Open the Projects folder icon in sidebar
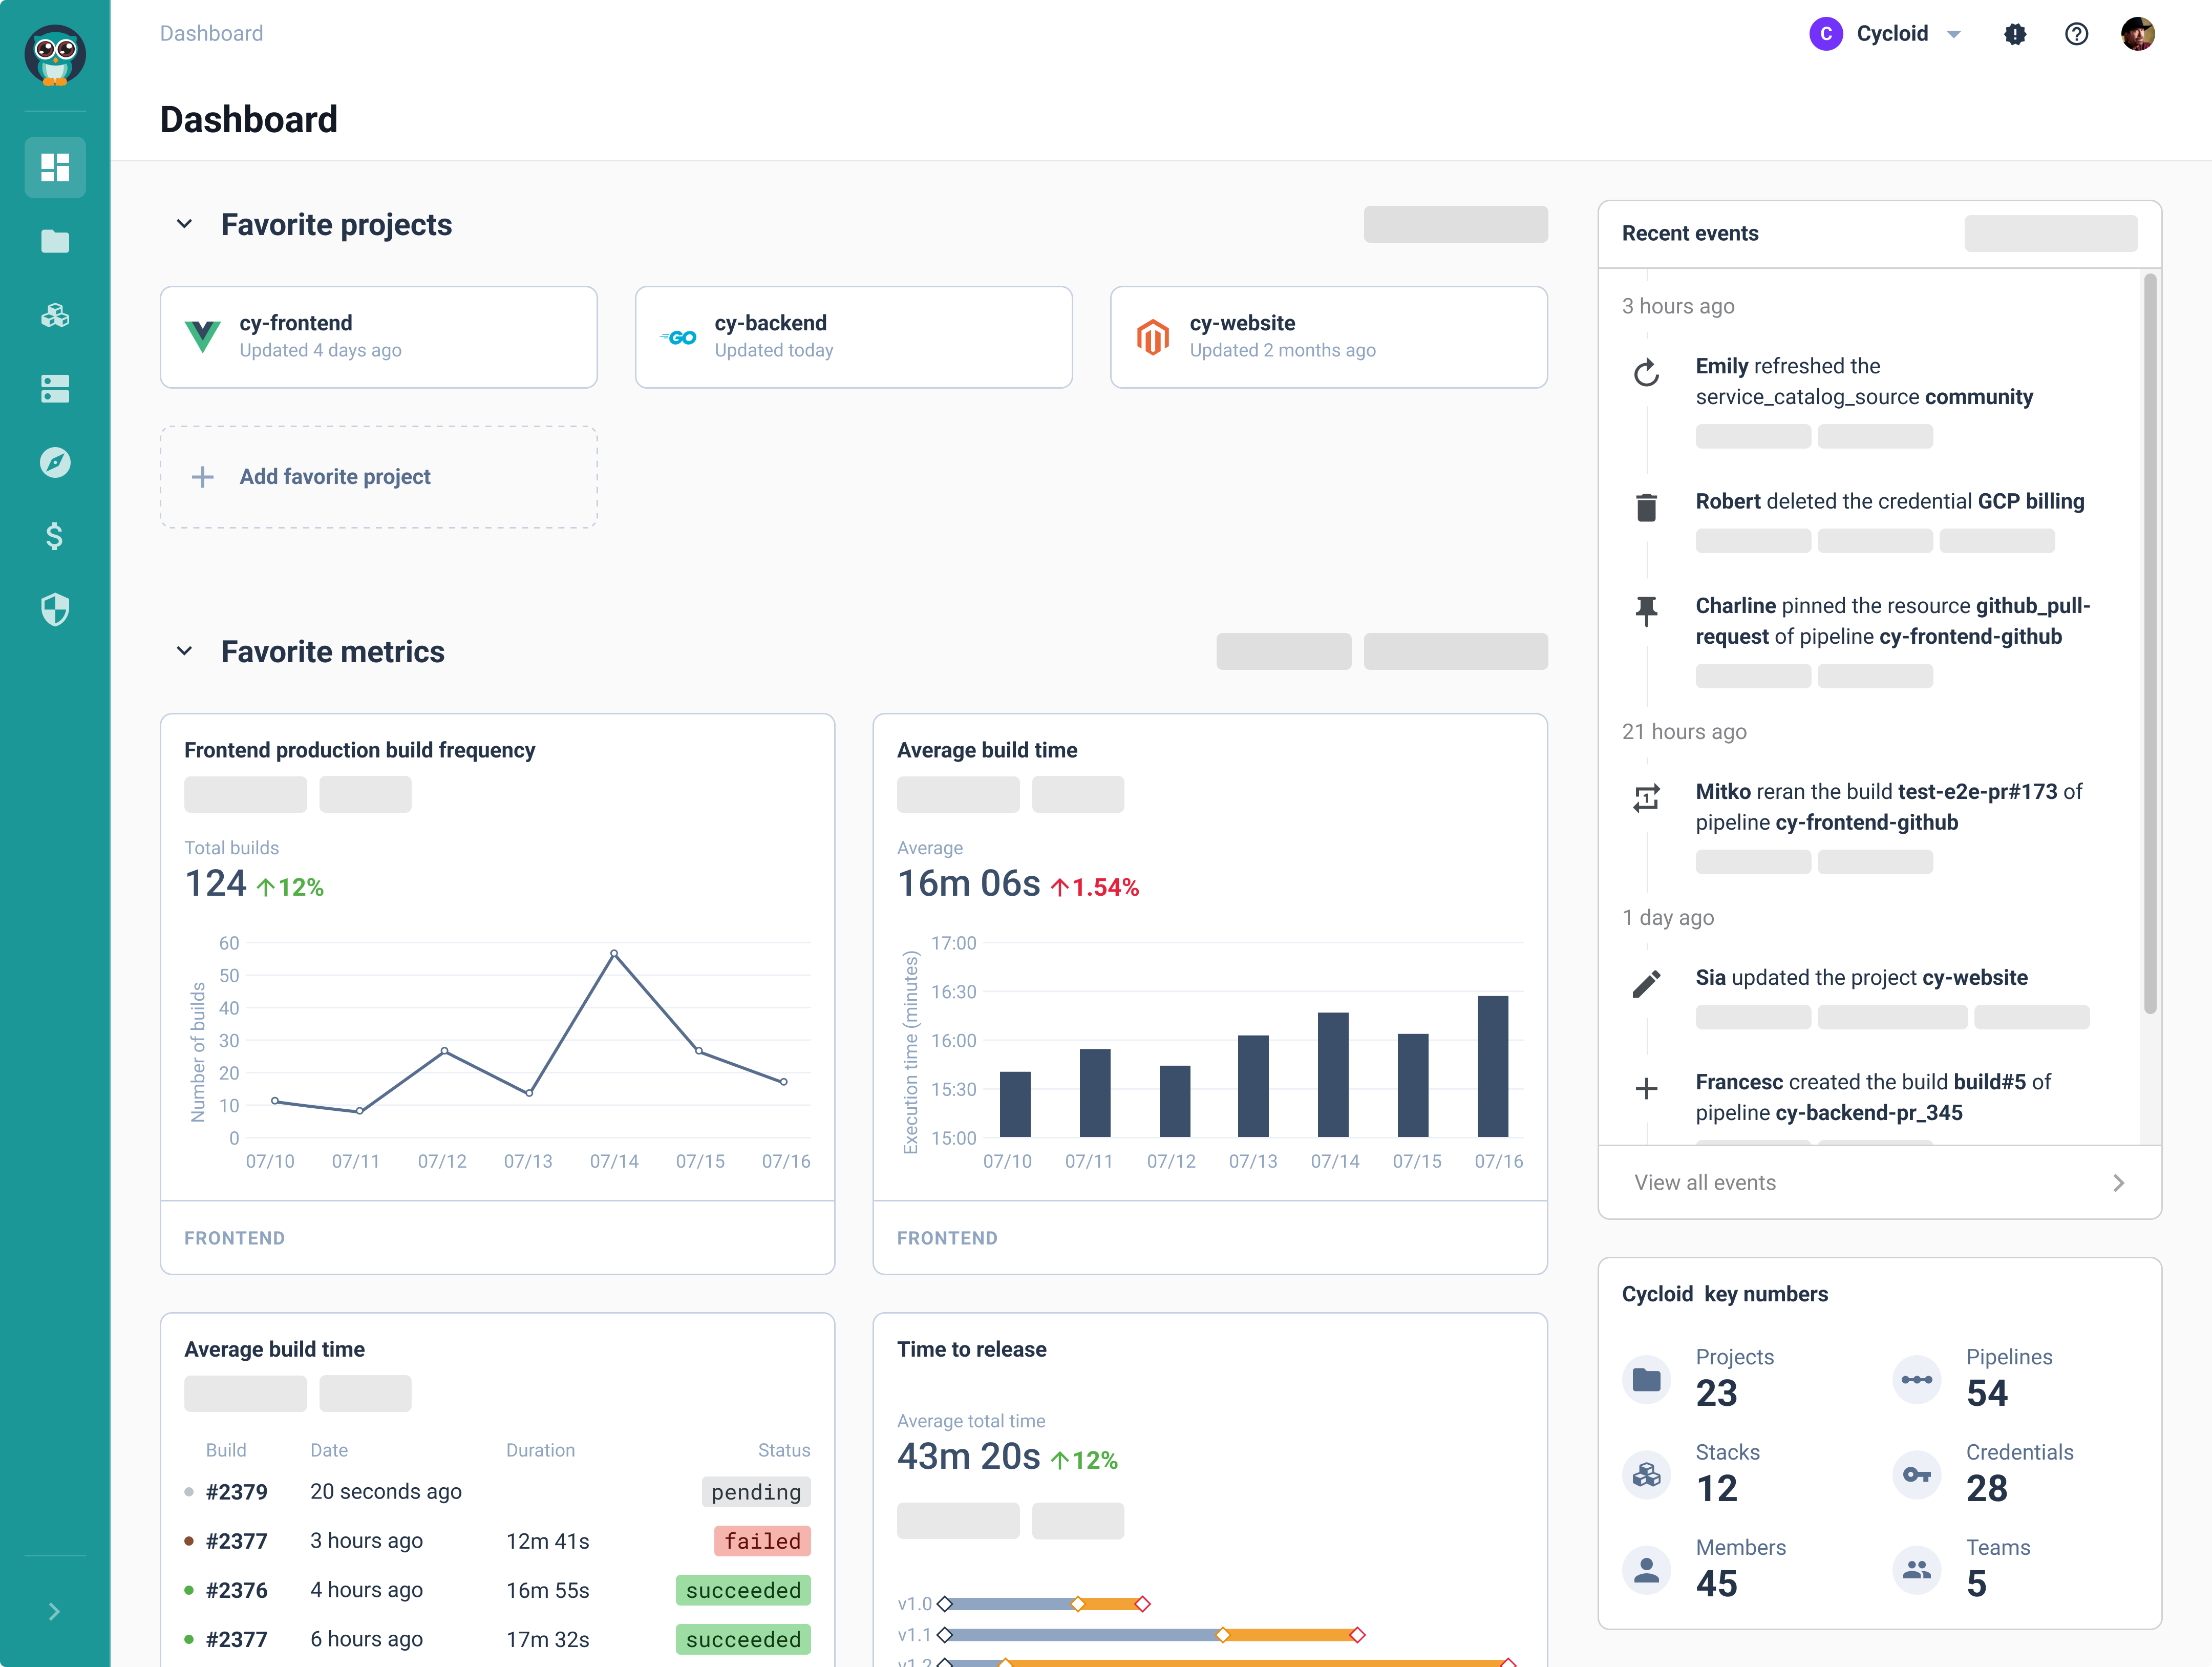The height and width of the screenshot is (1667, 2212). [55, 241]
